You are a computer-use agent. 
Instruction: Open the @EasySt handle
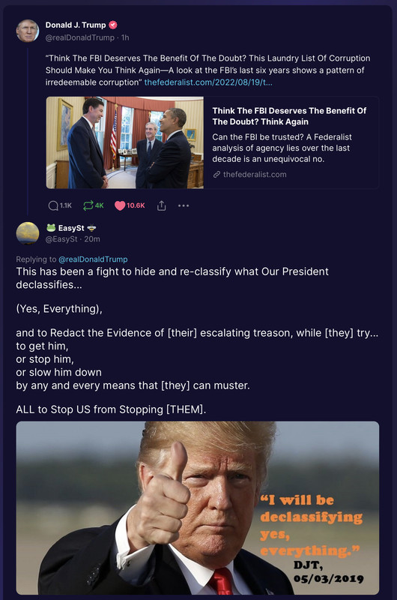[x=61, y=239]
